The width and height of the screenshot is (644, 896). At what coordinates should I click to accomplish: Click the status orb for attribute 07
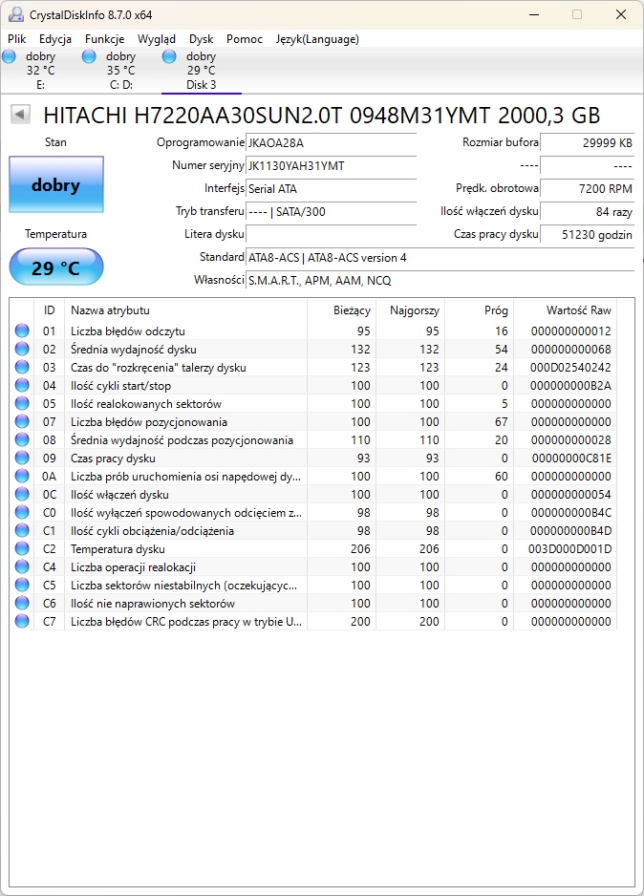pyautogui.click(x=22, y=421)
